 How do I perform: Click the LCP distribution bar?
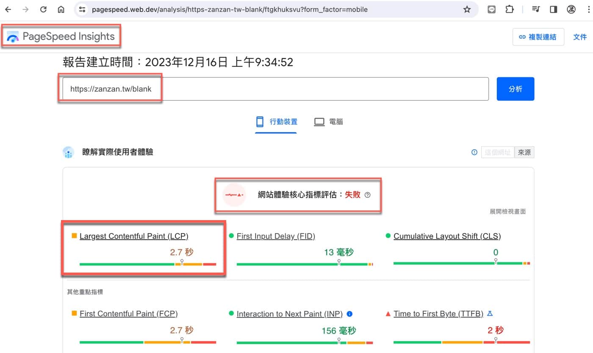[x=148, y=264]
